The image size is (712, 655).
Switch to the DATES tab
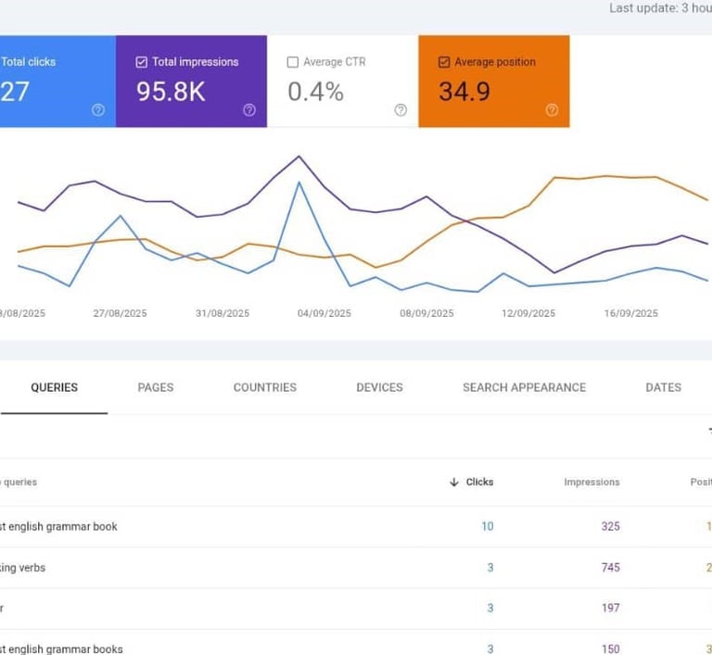point(663,387)
